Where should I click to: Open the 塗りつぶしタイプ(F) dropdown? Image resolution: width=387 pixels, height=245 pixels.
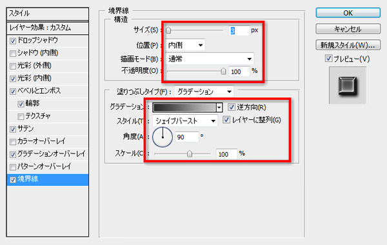(x=204, y=92)
